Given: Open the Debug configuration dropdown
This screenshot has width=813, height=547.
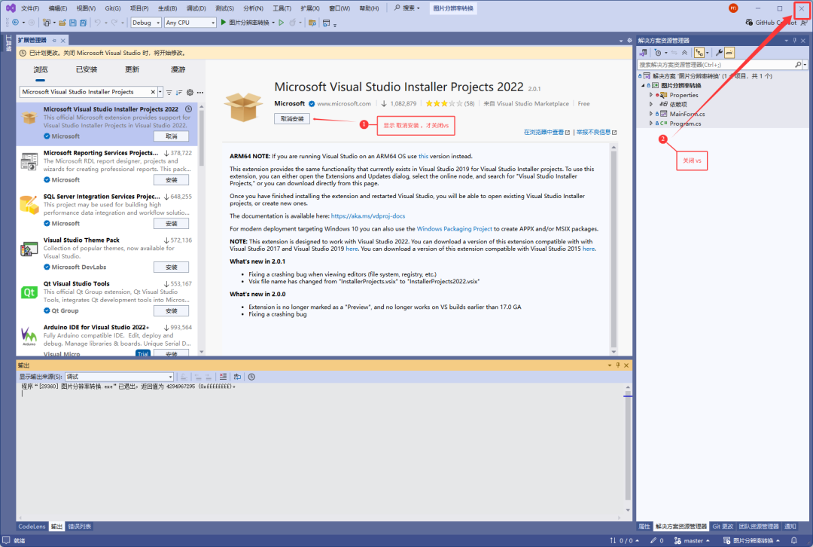Looking at the screenshot, I should coord(146,23).
